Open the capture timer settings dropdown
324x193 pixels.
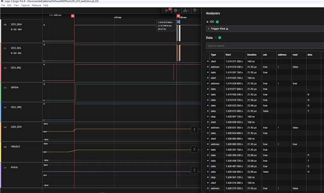pos(177,10)
